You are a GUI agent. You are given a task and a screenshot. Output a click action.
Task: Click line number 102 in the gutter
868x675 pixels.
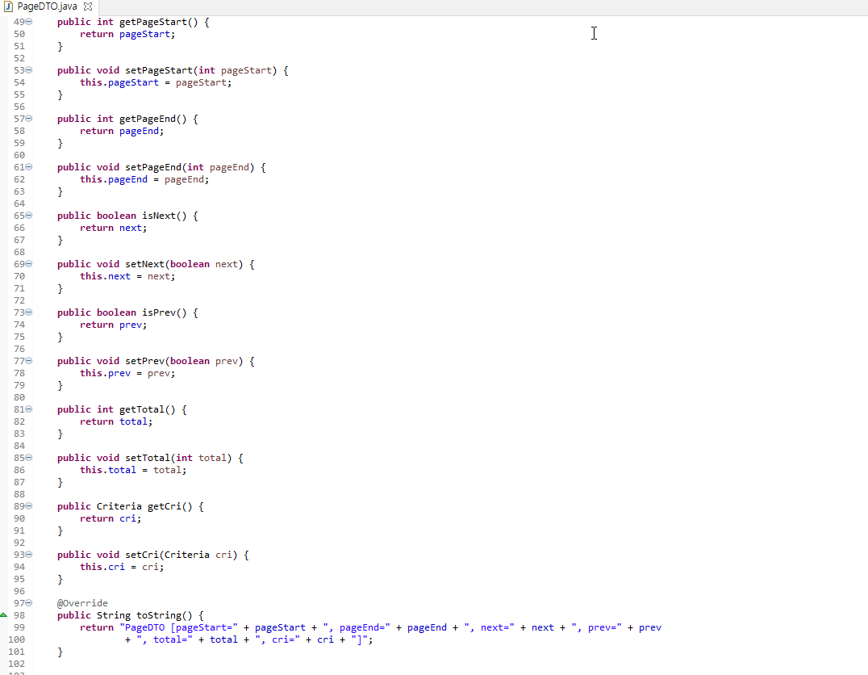[x=17, y=664]
